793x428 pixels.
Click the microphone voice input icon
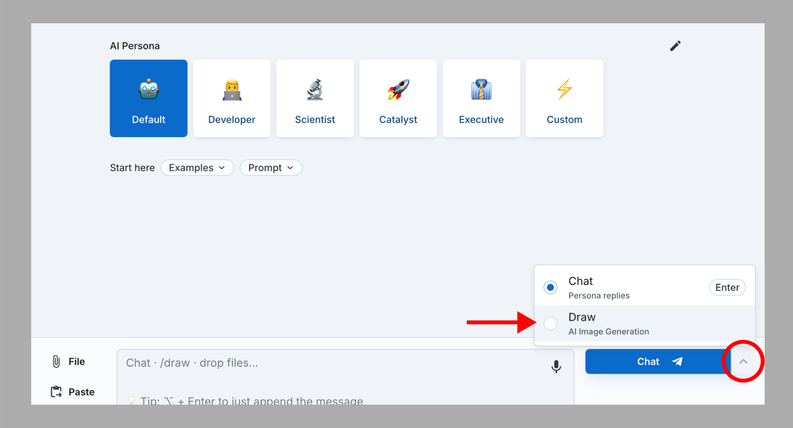coord(556,366)
